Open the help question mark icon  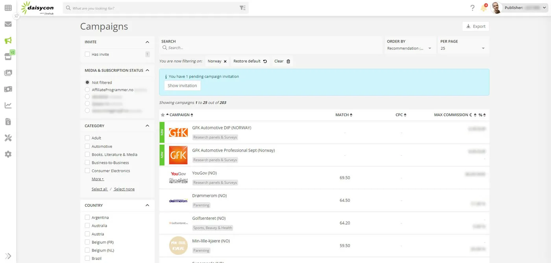pos(473,8)
